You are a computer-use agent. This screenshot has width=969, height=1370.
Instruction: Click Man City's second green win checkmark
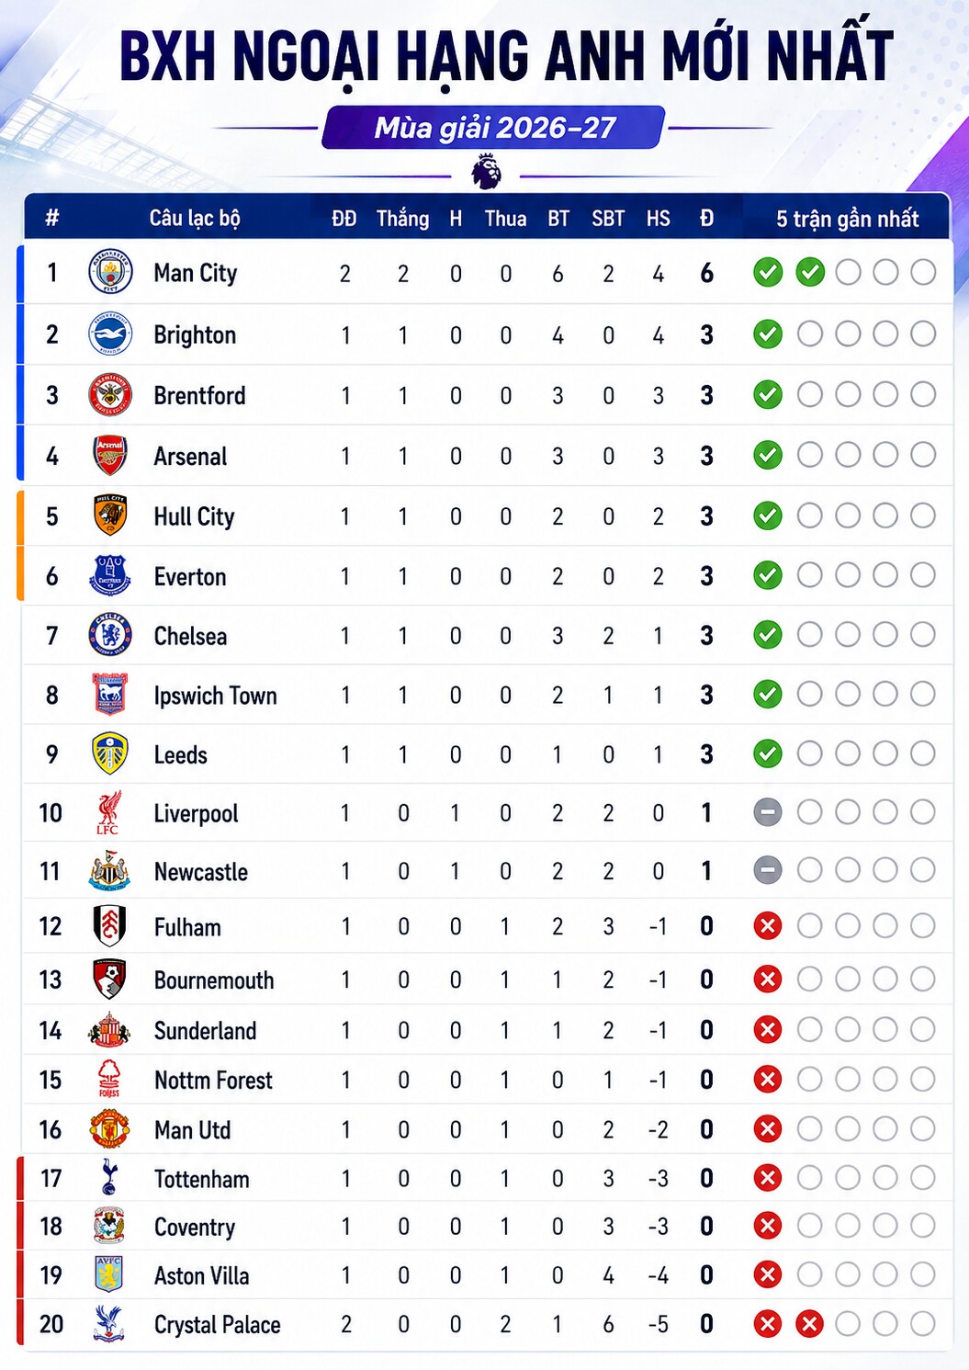click(x=810, y=272)
